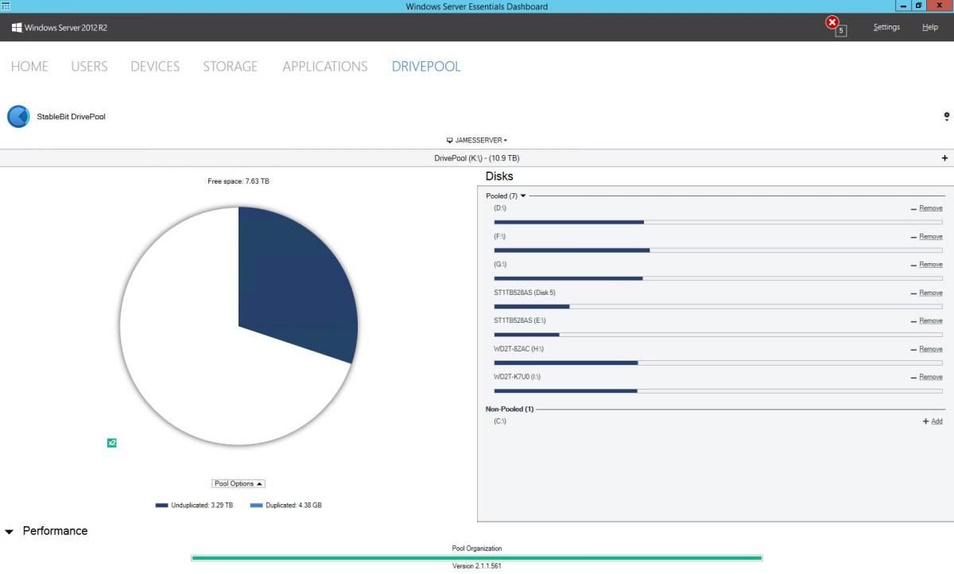Open the JAMESSERVER computer dropdown
This screenshot has width=954, height=574.
(477, 141)
